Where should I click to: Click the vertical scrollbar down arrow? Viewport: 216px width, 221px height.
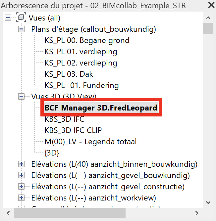[x=208, y=202]
